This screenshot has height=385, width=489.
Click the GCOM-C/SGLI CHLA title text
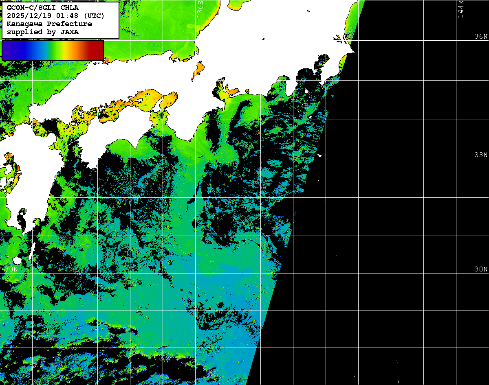click(42, 8)
